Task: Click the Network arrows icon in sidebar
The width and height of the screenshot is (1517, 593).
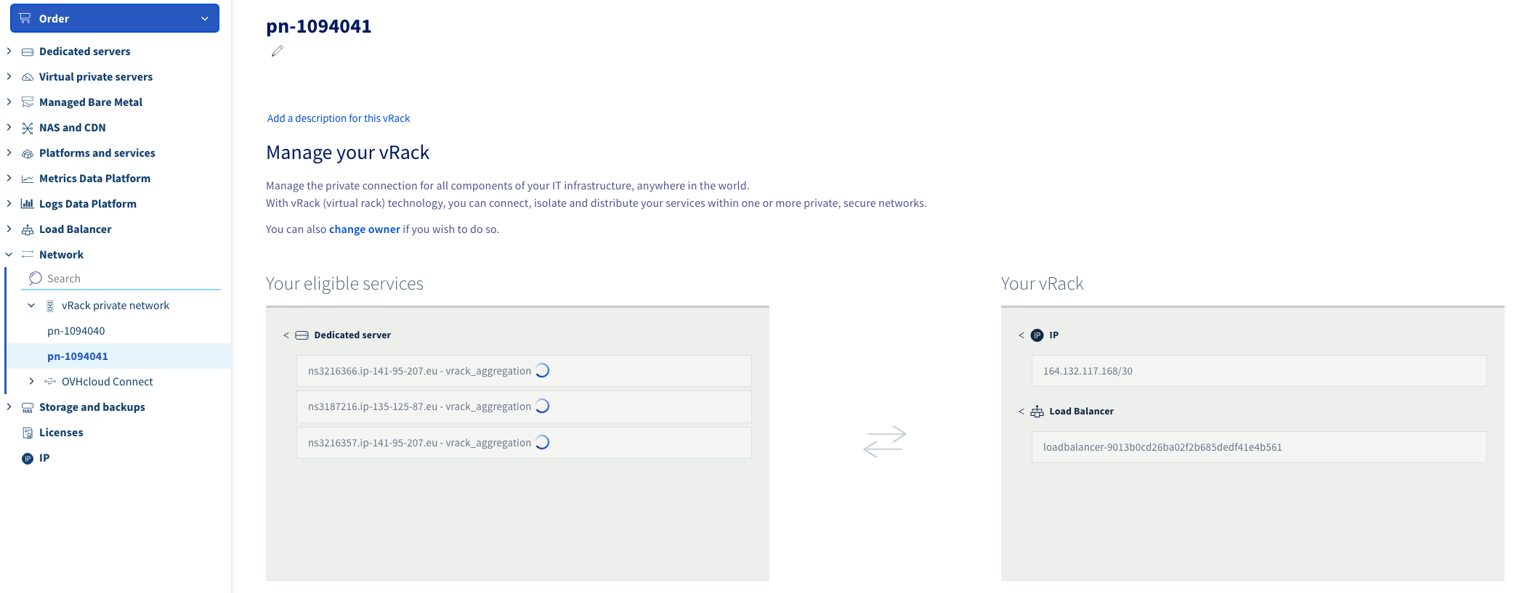Action: (28, 254)
